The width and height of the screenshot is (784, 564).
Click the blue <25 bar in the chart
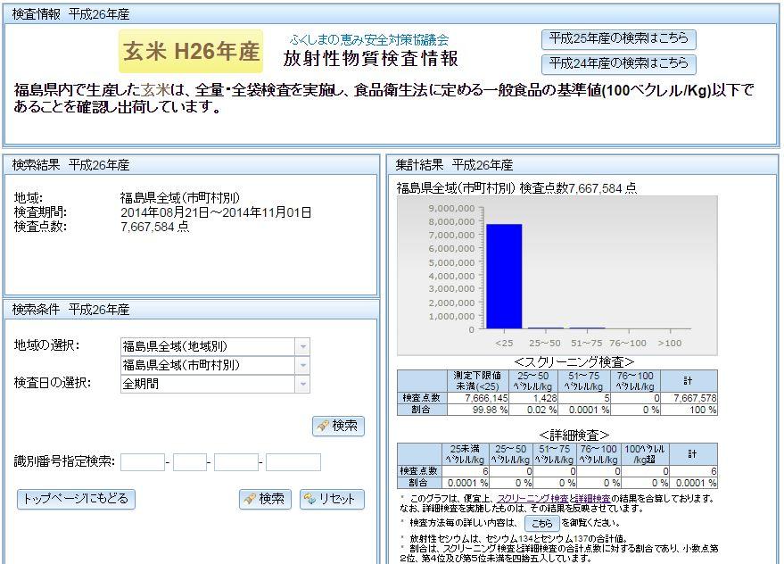click(504, 277)
